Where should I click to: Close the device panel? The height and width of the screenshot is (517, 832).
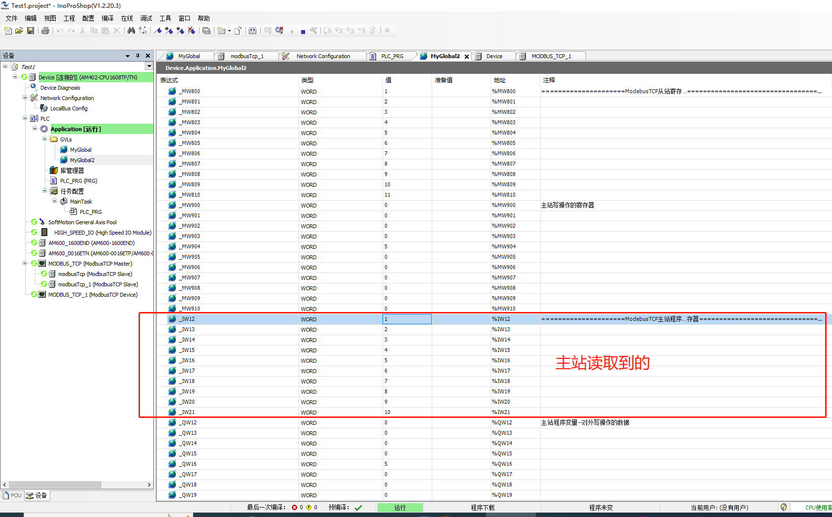click(148, 56)
